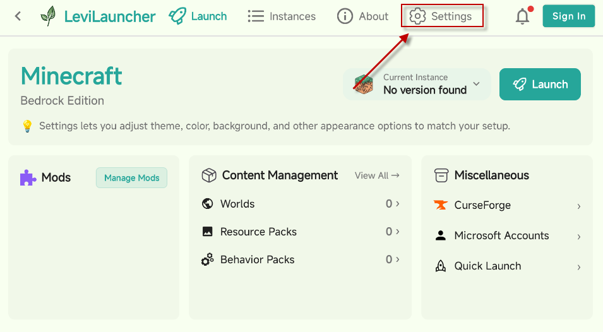
Task: Click the Resource Packs image icon
Action: [x=207, y=232]
